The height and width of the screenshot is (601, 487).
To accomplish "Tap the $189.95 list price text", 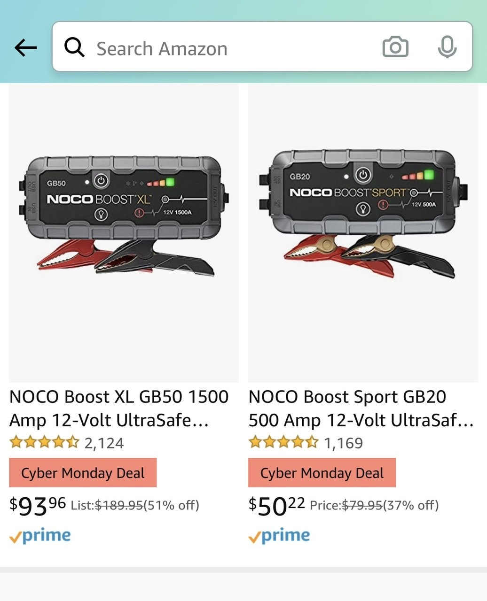I will [x=119, y=505].
